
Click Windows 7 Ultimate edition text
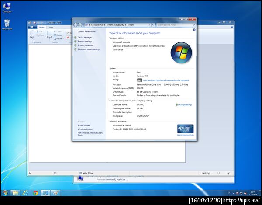(121, 42)
